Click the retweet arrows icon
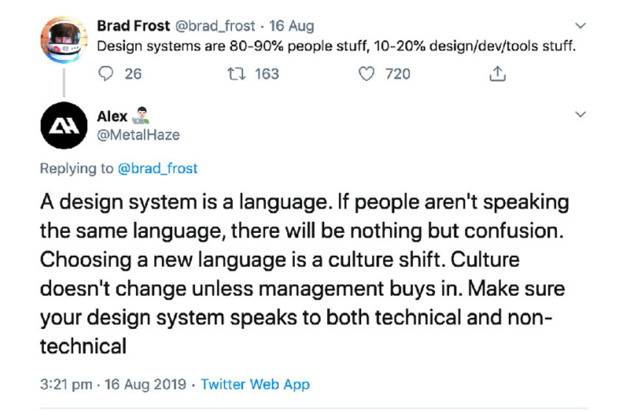Screen dimensions: 636x410 [233, 74]
